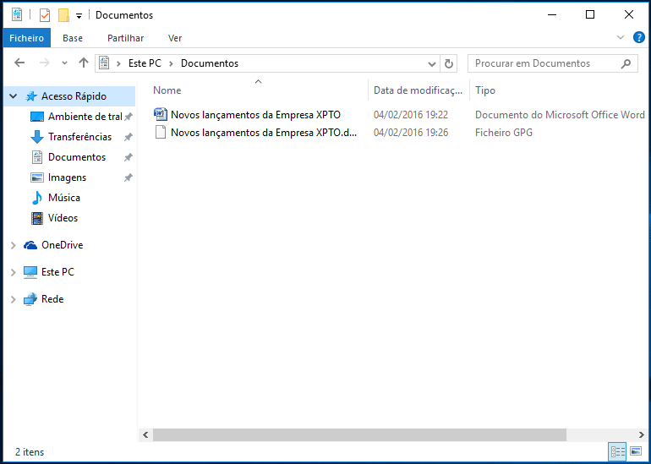Open Música in the sidebar

tap(64, 198)
